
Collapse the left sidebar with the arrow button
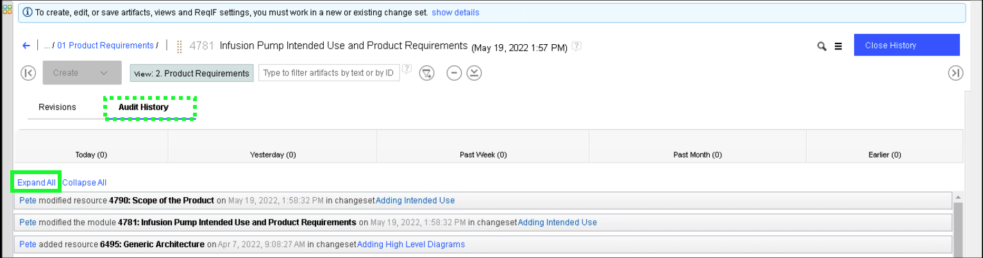click(x=28, y=73)
